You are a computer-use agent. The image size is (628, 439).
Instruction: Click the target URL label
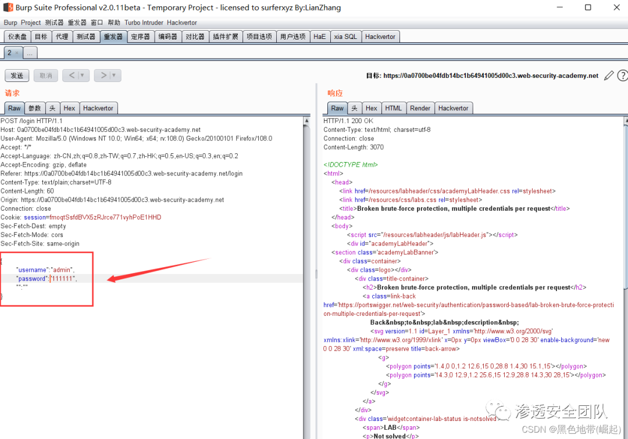482,75
